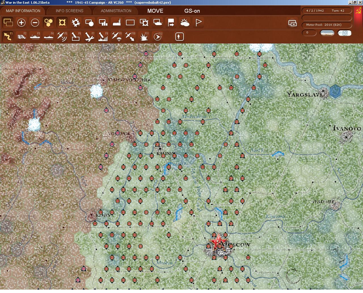Click the rectangle with bar chart icon
The width and height of the screenshot is (363, 293).
point(103,22)
